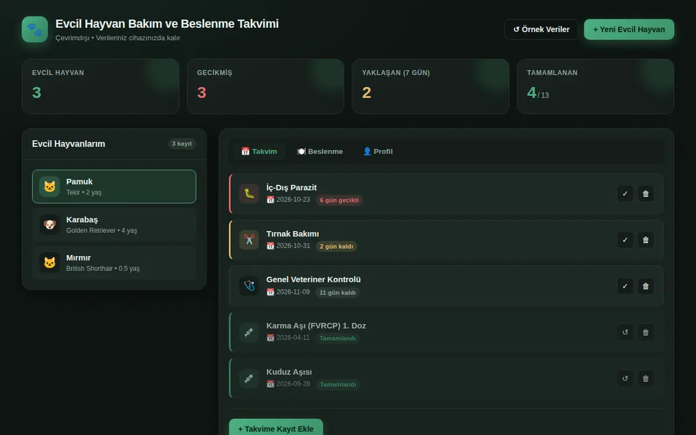Click the Gecikmiş stat card

pos(266,86)
